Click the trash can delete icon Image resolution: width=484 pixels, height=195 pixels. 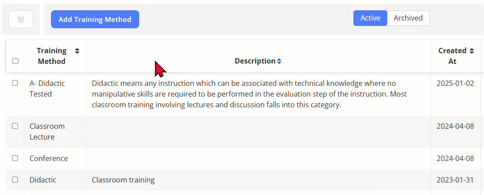coord(21,19)
